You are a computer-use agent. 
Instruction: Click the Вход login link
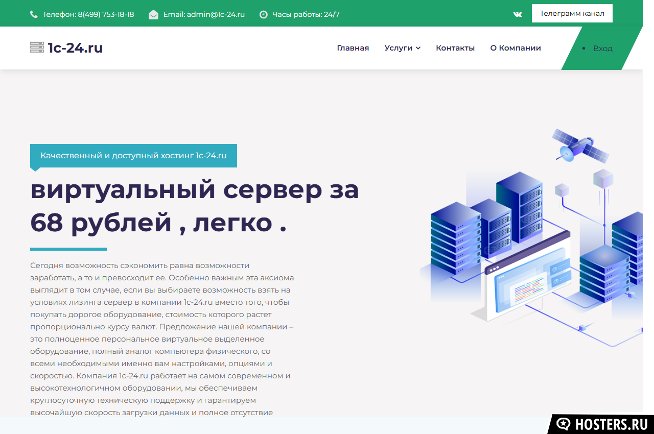(602, 49)
